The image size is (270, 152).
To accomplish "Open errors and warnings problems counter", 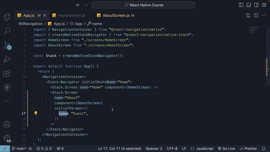I will point(44,149).
